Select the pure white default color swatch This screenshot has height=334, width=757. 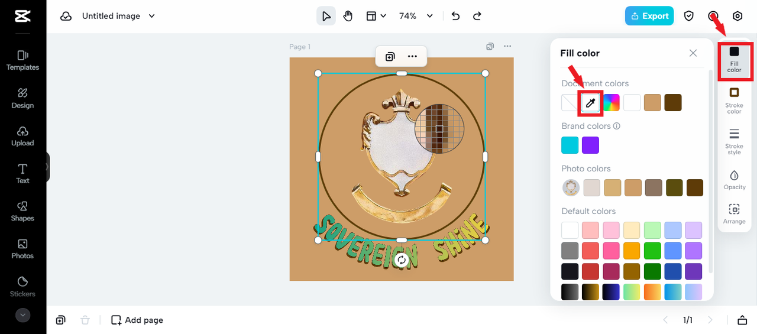(570, 230)
